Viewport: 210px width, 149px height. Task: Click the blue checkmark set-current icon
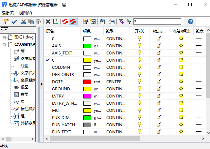coord(14,22)
